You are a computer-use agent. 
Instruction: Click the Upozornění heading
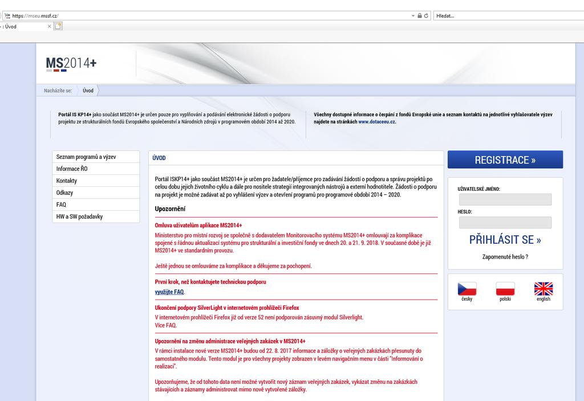pyautogui.click(x=170, y=208)
